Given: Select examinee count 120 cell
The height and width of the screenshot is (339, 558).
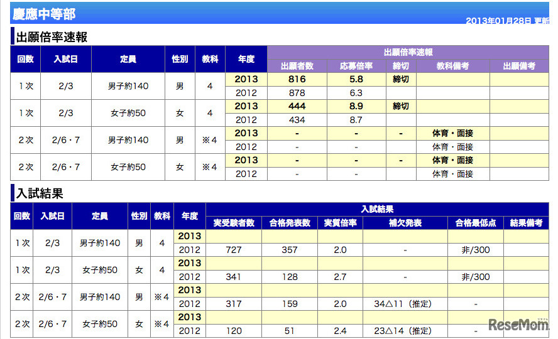Looking at the screenshot, I should click(234, 331).
